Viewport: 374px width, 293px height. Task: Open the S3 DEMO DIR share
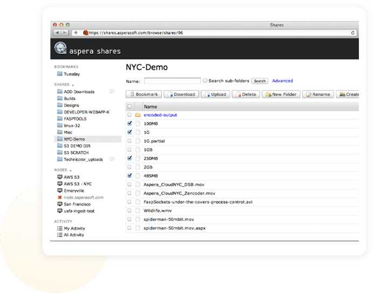[x=78, y=146]
